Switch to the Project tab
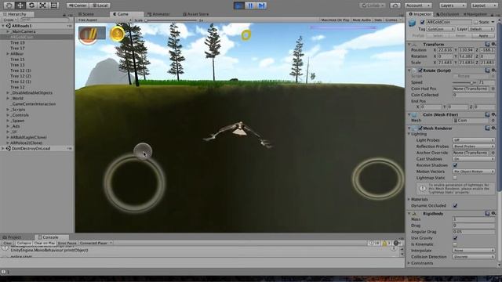 pyautogui.click(x=13, y=237)
